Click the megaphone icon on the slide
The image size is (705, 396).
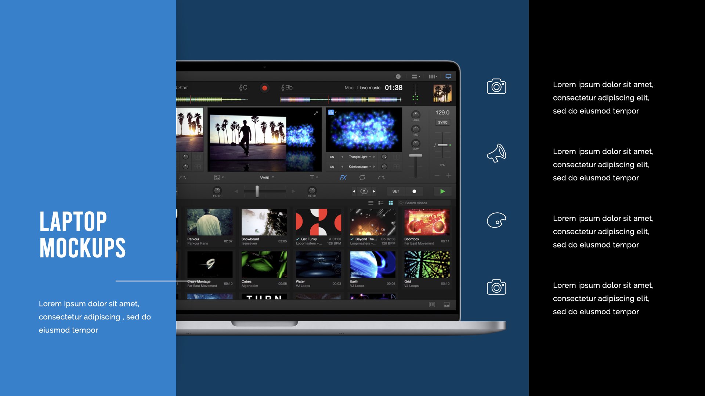coord(496,153)
